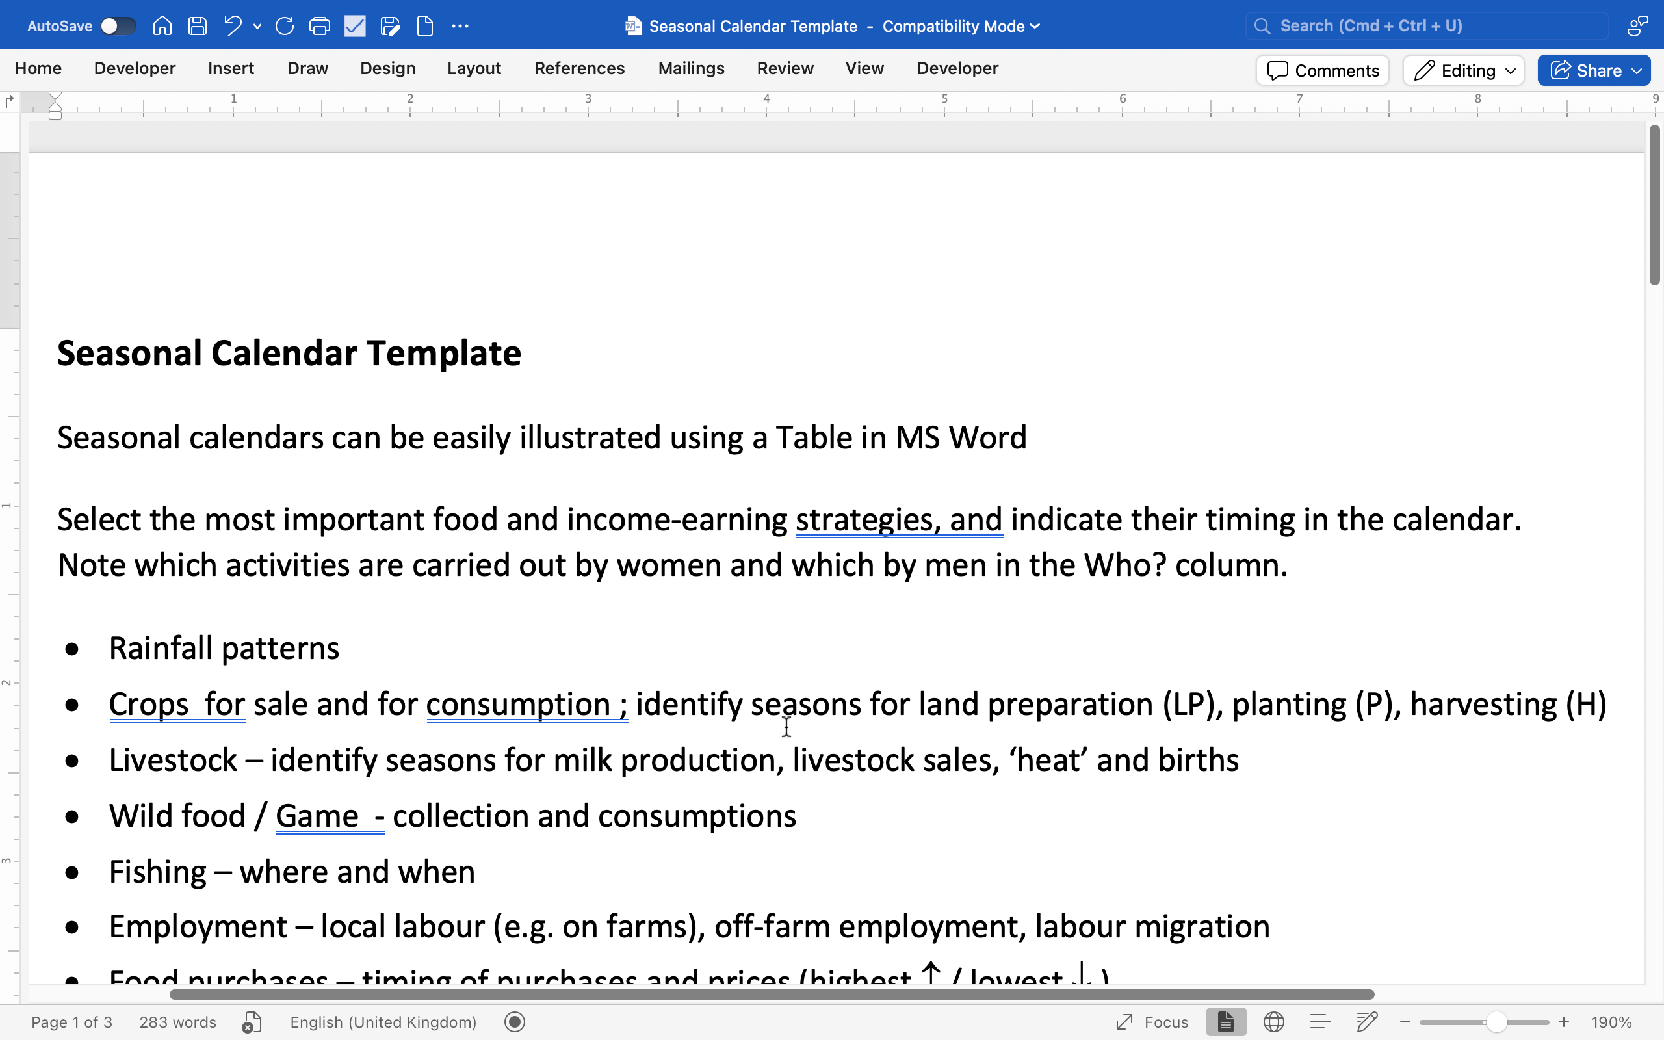Expand the Editing mode dropdown
The width and height of the screenshot is (1664, 1040).
(1464, 70)
